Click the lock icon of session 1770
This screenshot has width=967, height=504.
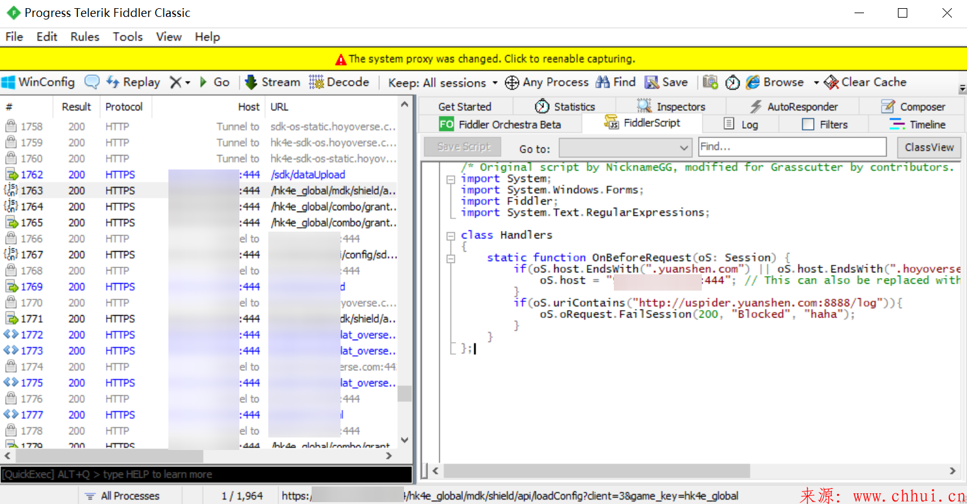point(11,303)
